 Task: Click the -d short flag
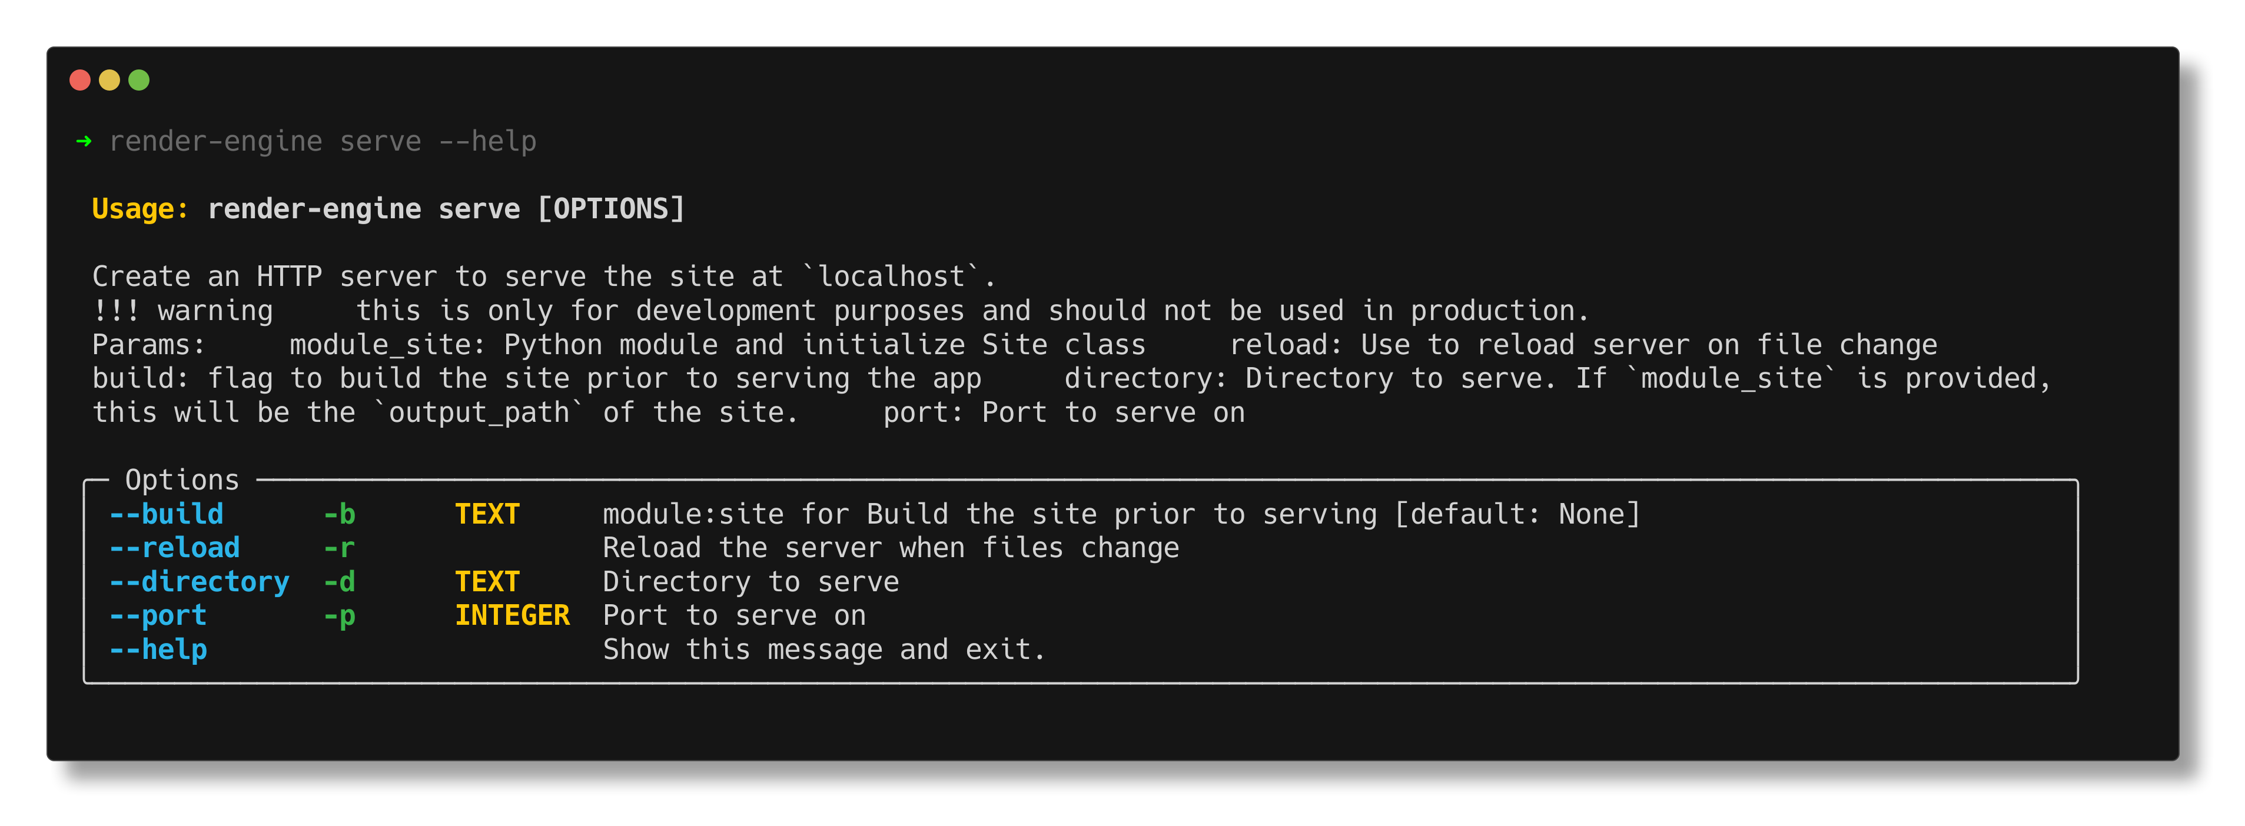click(x=339, y=582)
